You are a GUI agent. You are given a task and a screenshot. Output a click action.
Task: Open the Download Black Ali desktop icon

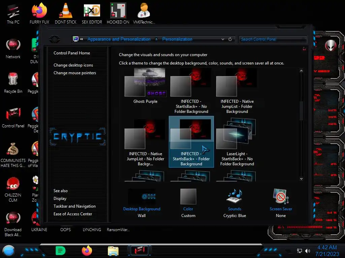[13, 224]
